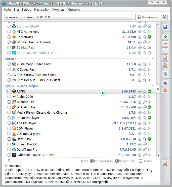Check the AIMP3 checkbox
The image size is (172, 187).
[x=9, y=91]
